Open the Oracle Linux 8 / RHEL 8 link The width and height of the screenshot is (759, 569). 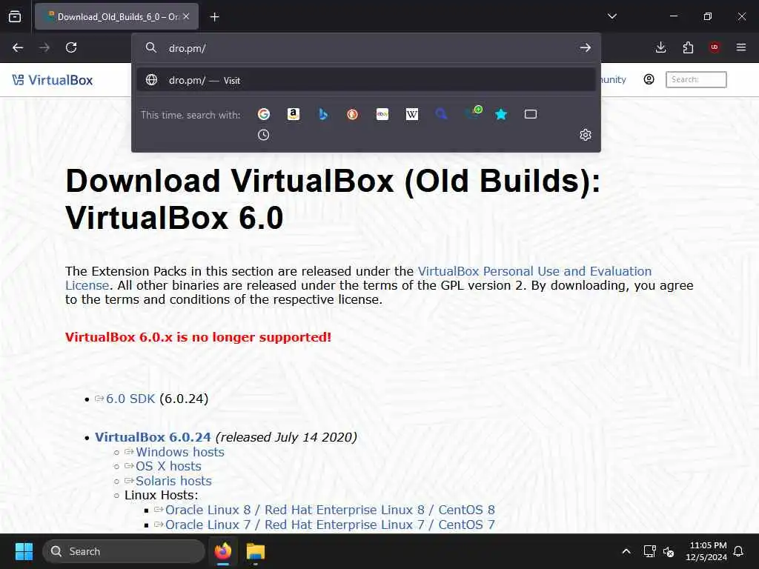click(x=330, y=510)
